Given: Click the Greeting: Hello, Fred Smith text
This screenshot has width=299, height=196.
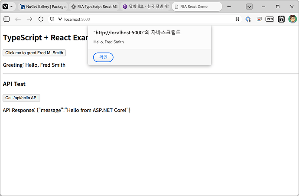Looking at the screenshot, I should pyautogui.click(x=34, y=65).
